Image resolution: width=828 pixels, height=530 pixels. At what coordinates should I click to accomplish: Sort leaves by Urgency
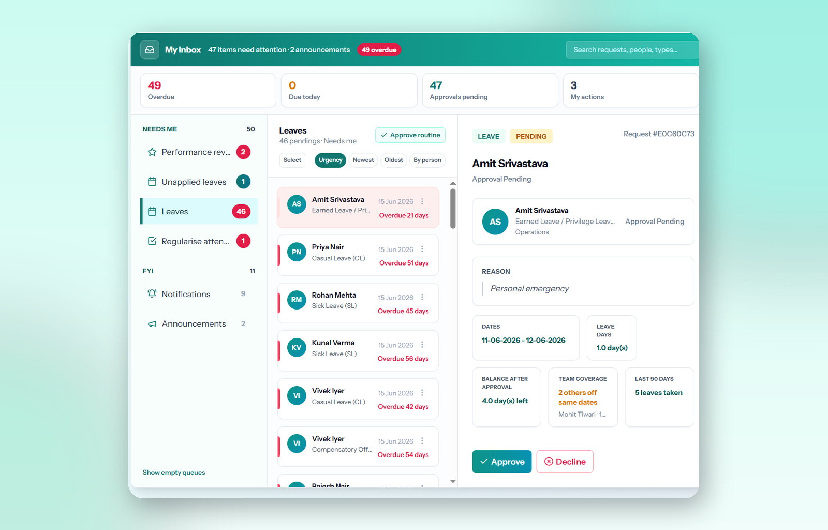coord(330,160)
